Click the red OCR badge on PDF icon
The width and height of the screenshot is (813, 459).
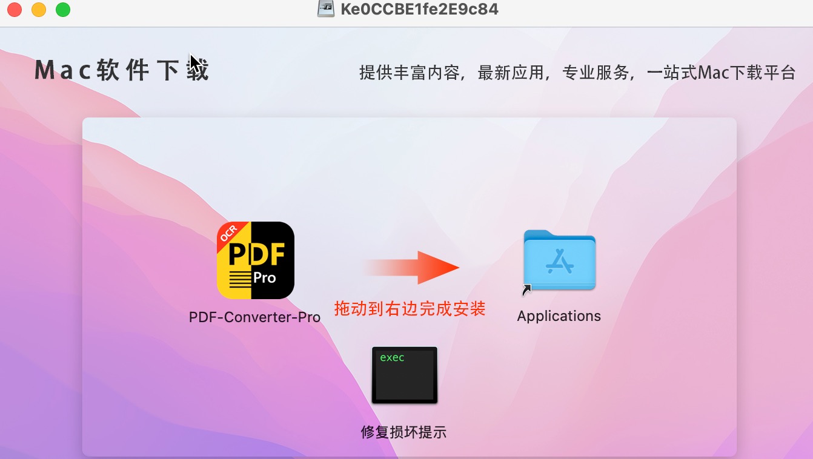tap(229, 233)
